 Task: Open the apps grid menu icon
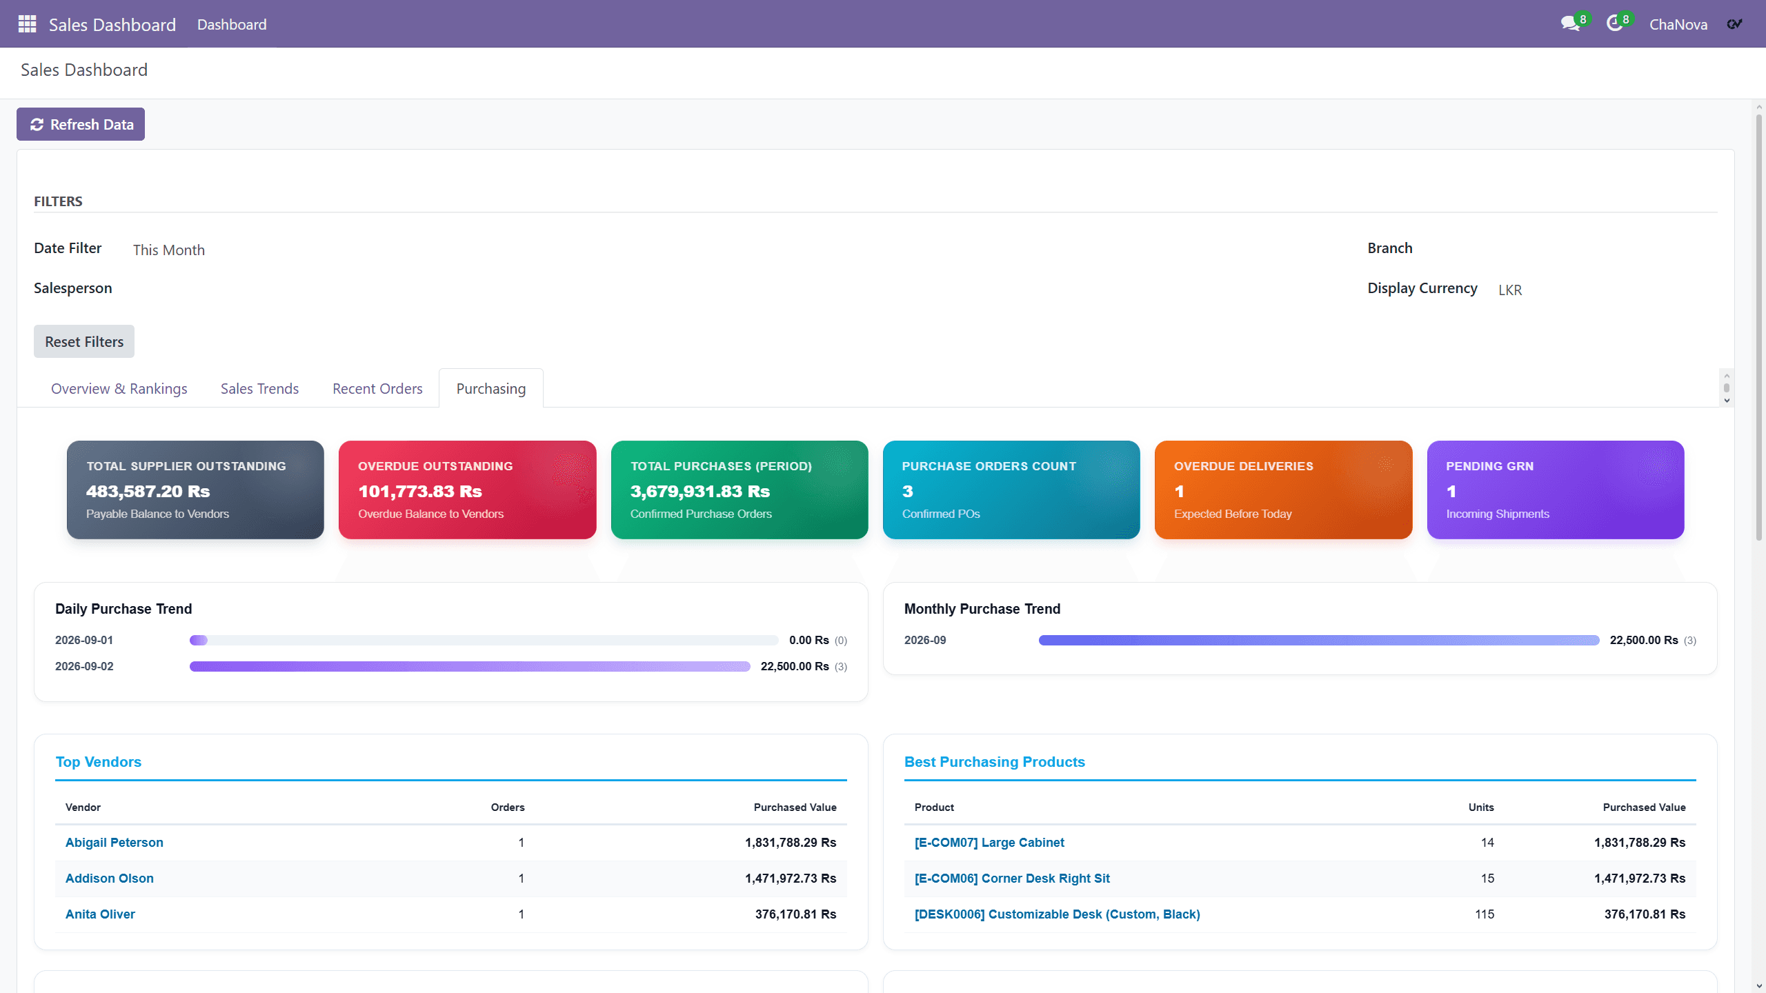point(27,24)
